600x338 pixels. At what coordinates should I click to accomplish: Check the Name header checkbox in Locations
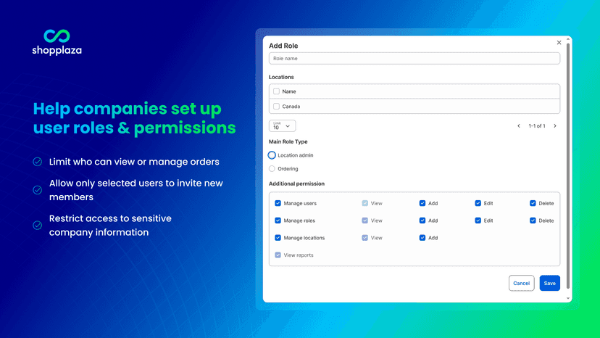(x=276, y=91)
